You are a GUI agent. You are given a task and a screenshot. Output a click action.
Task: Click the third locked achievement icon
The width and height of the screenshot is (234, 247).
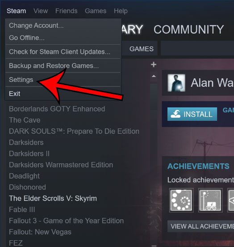coord(231,200)
